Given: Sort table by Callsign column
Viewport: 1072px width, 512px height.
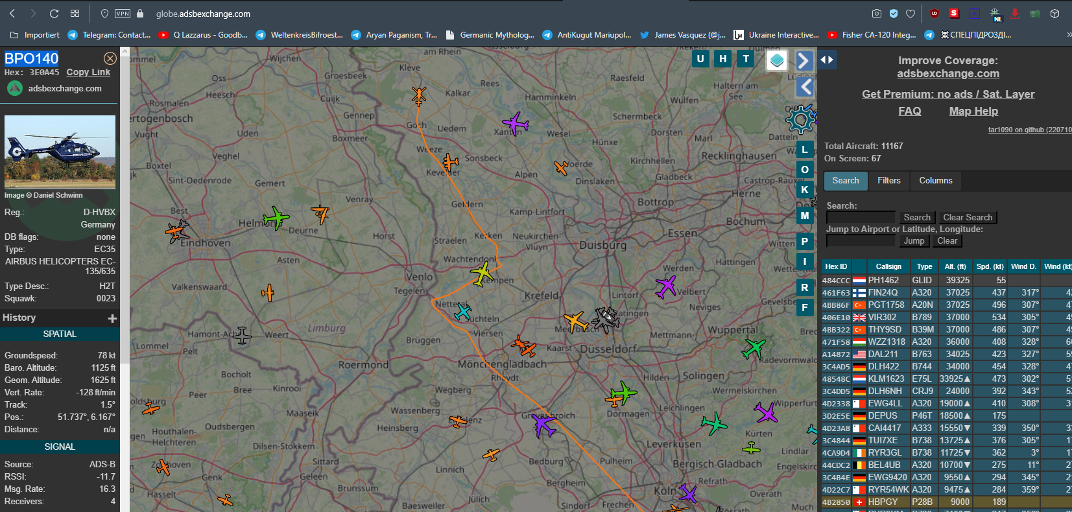Looking at the screenshot, I should pyautogui.click(x=888, y=266).
